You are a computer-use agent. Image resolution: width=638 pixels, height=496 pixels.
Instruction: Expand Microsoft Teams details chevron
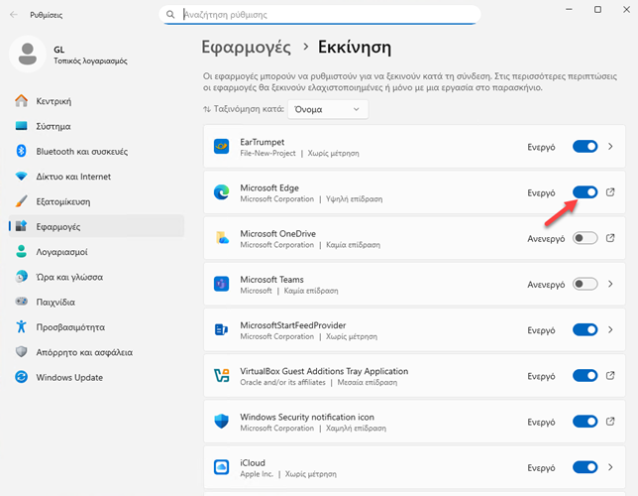(610, 284)
